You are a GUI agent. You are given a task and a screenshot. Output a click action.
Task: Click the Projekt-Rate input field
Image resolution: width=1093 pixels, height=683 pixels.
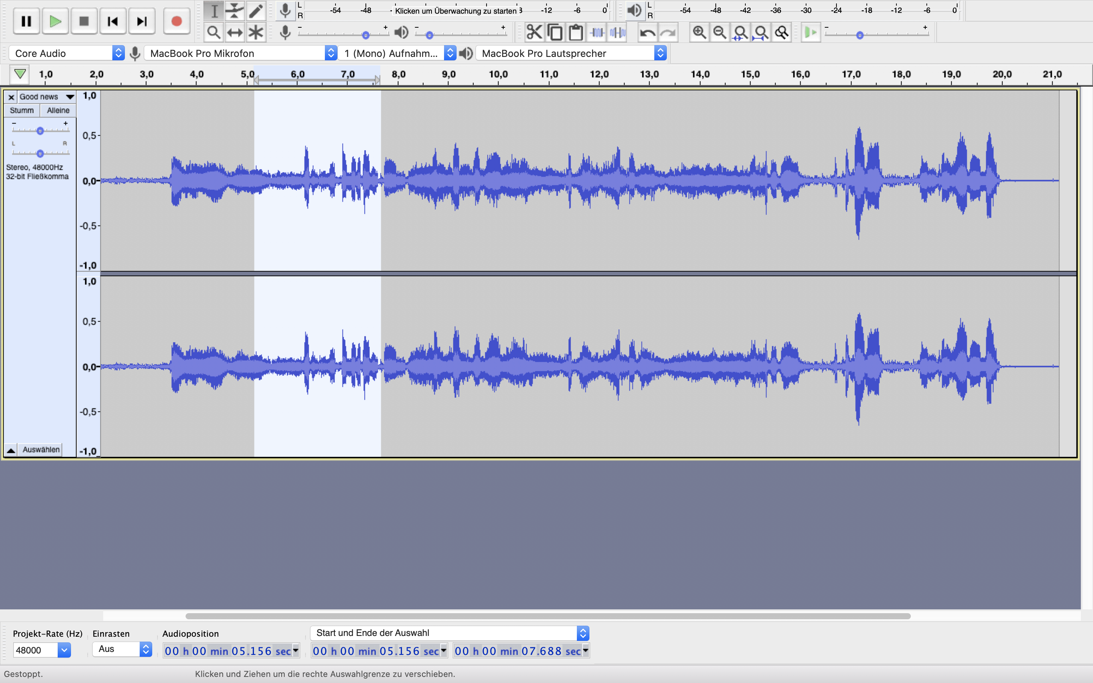[35, 650]
